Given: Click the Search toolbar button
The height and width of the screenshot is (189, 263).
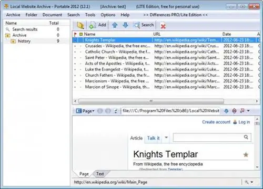Looking at the screenshot, I should coord(144,25).
